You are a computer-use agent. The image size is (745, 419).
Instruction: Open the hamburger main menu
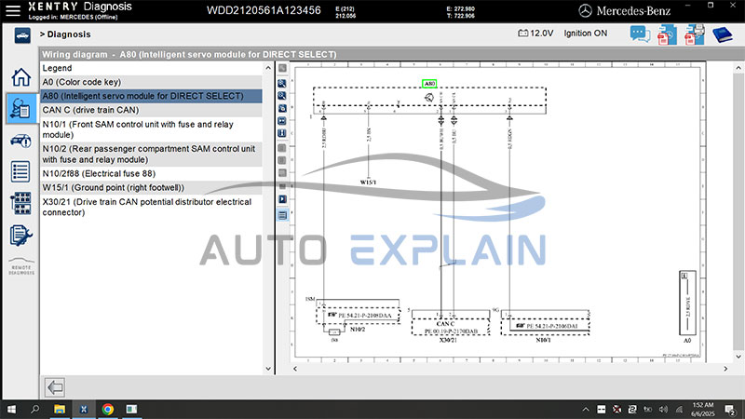click(x=13, y=10)
